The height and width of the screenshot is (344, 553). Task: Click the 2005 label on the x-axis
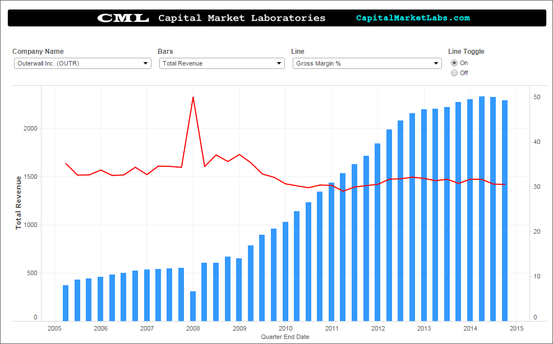coord(54,328)
